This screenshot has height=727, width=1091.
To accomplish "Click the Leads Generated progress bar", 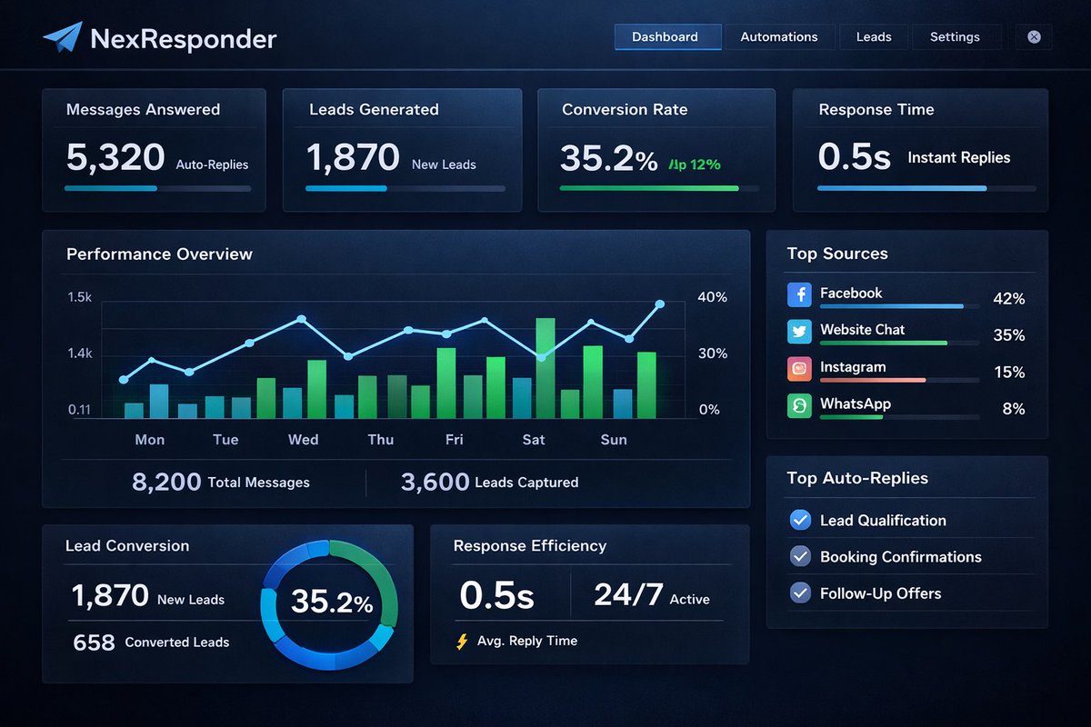I will coord(405,188).
